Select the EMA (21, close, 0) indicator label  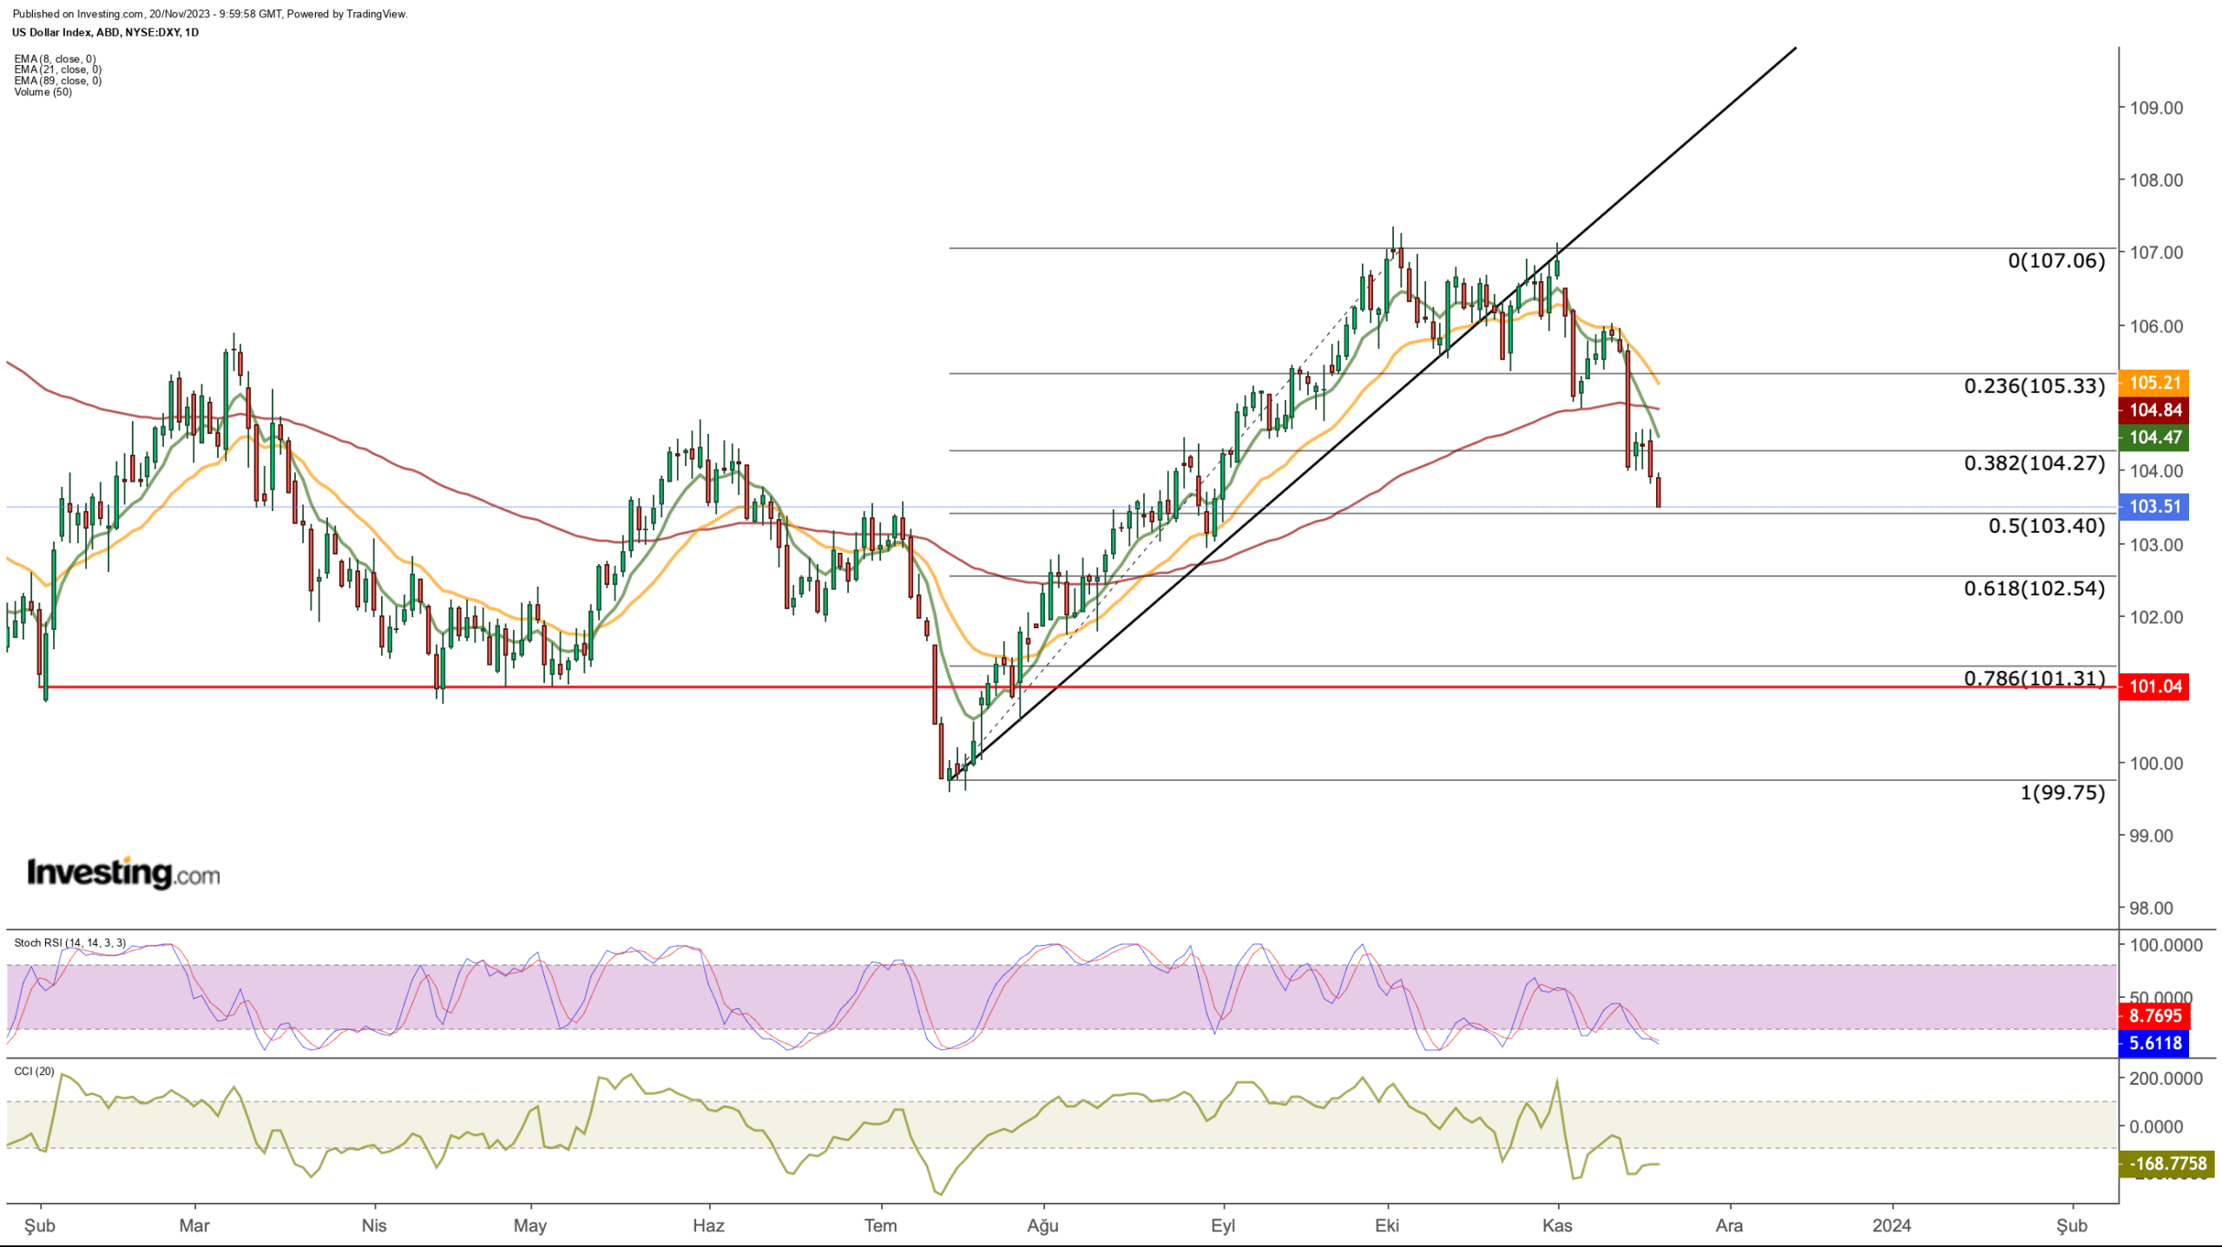click(x=57, y=69)
